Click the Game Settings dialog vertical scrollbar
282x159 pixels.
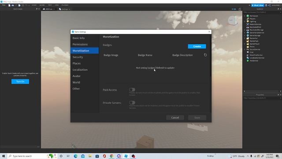coord(211,56)
